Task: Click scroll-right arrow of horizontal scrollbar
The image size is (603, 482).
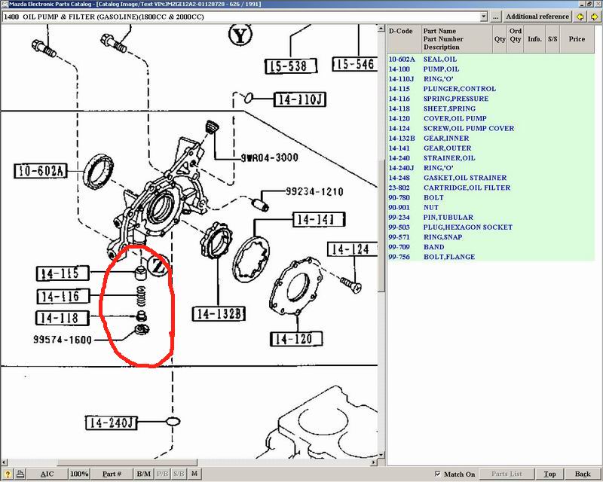Action: 374,462
